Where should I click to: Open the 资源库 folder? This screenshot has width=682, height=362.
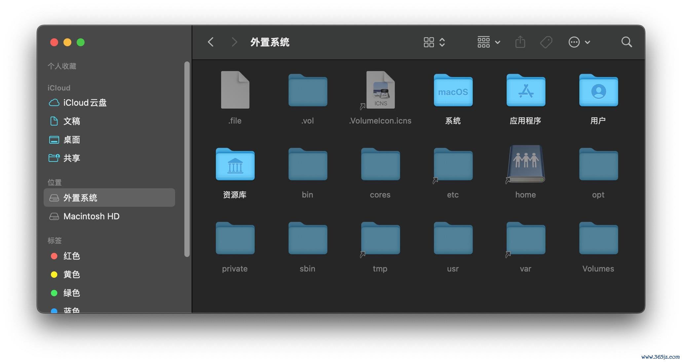(x=235, y=164)
